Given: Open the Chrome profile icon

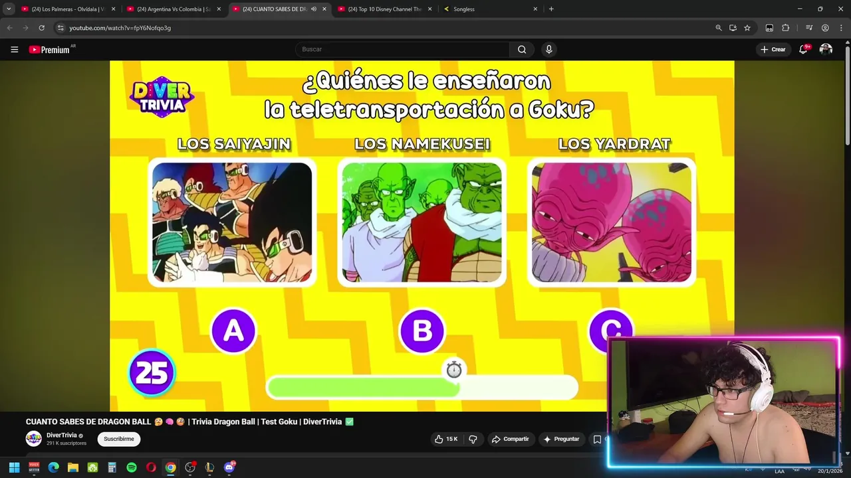Looking at the screenshot, I should tap(825, 28).
